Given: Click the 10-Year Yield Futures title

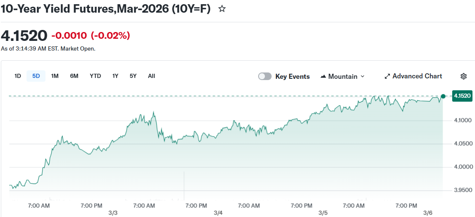Looking at the screenshot, I should [105, 9].
